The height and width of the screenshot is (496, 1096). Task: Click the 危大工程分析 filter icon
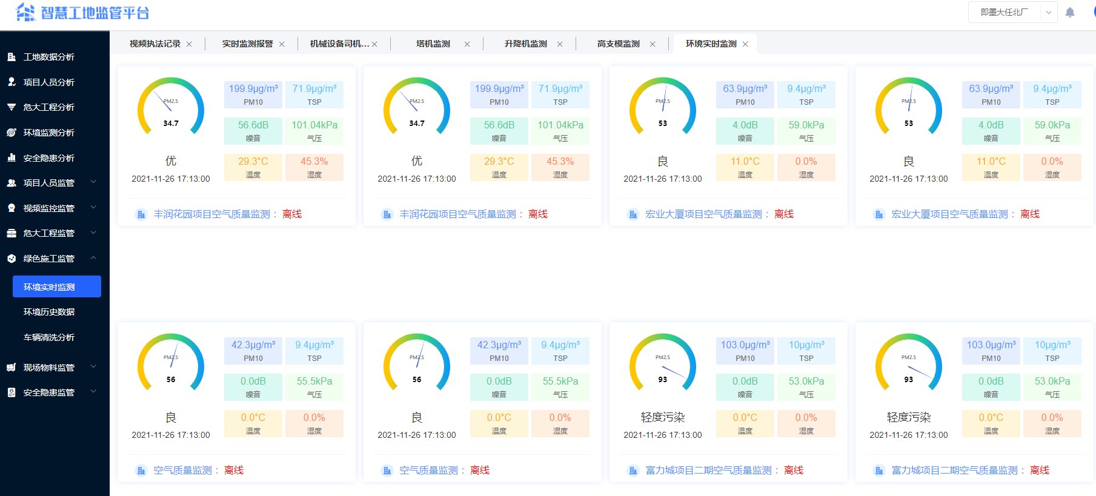[x=12, y=107]
